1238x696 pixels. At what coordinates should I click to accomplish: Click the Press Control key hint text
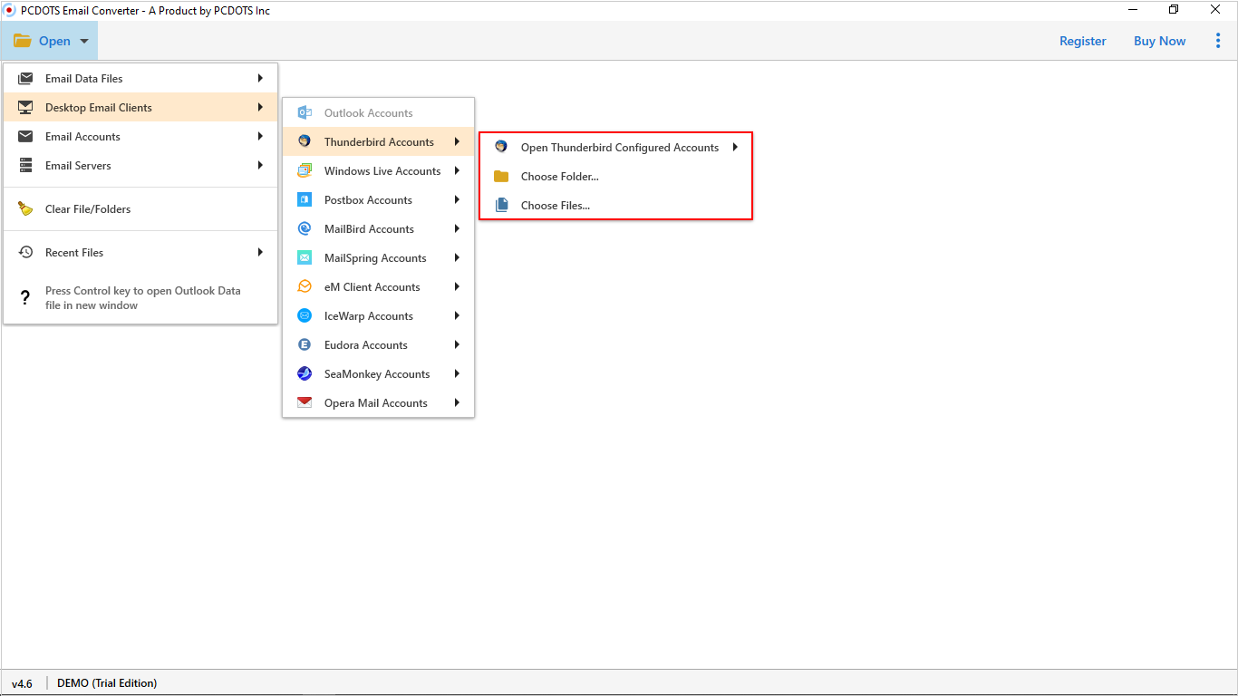(x=143, y=298)
